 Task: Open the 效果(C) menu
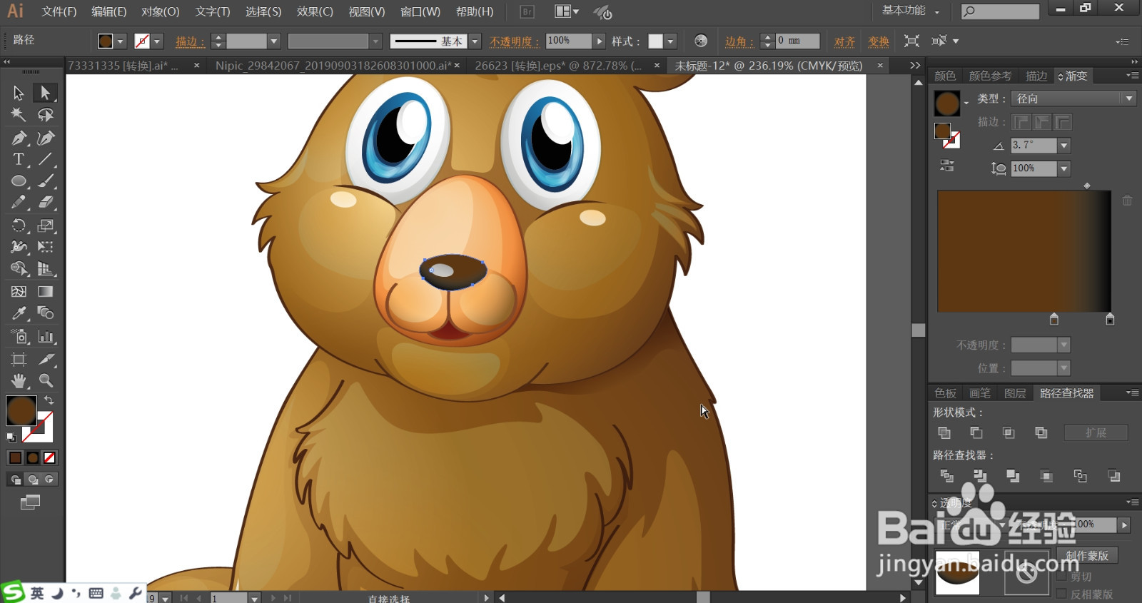[315, 11]
